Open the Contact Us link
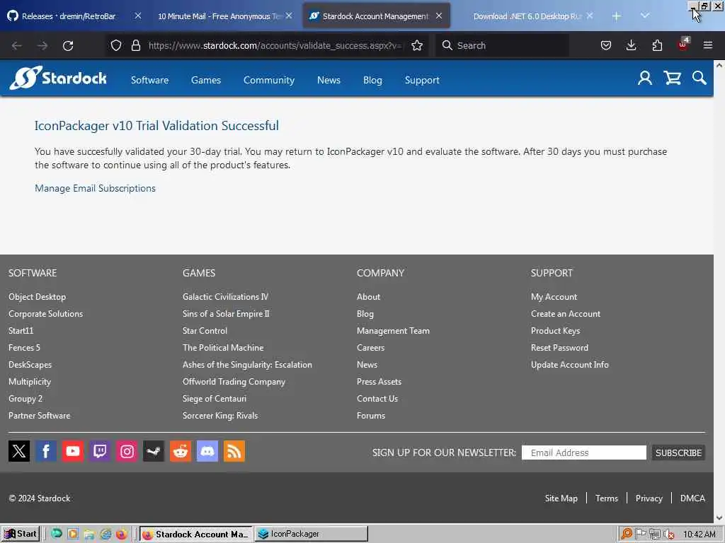 (x=377, y=399)
